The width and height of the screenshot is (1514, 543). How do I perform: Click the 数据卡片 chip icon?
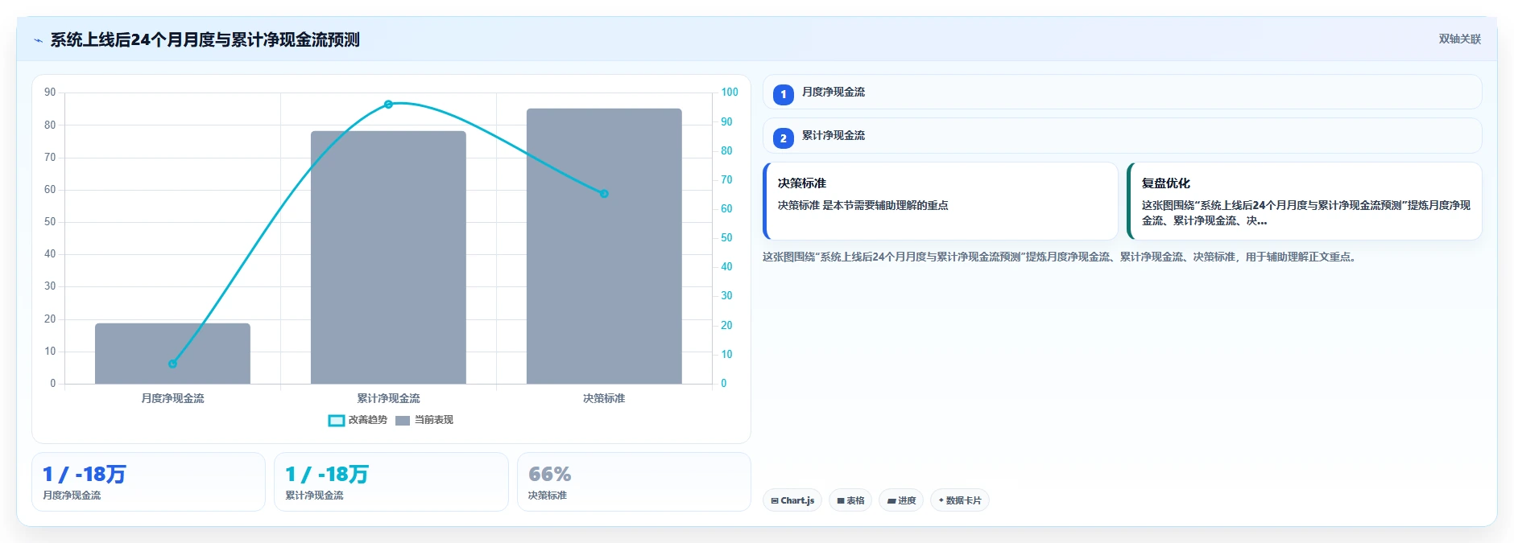click(941, 500)
